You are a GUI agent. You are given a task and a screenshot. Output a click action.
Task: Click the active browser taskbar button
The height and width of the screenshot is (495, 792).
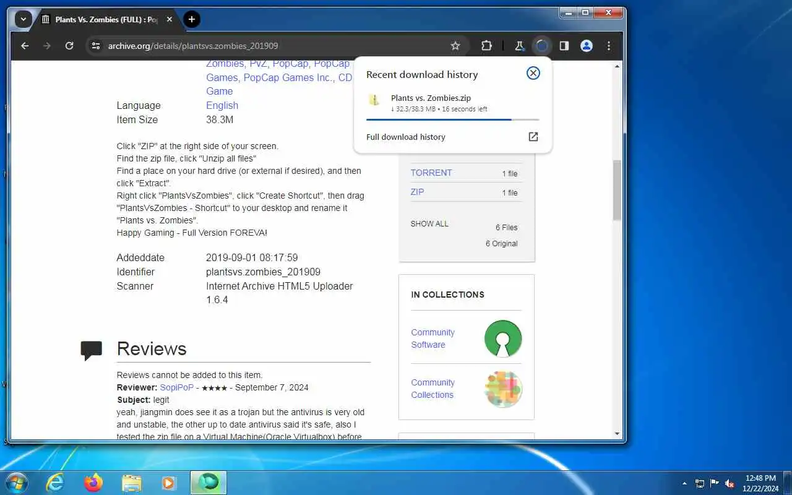tap(208, 483)
